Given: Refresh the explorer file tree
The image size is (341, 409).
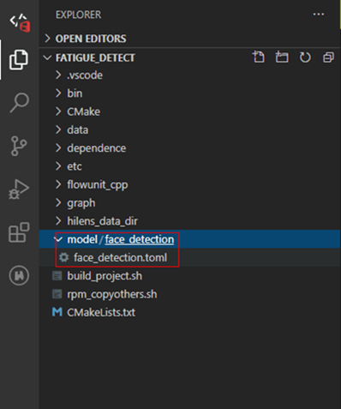Looking at the screenshot, I should [305, 57].
